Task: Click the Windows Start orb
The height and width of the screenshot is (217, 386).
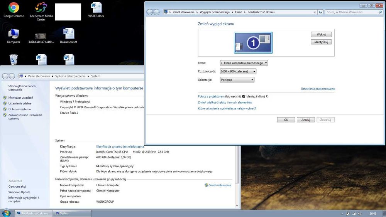Action: coord(6,213)
